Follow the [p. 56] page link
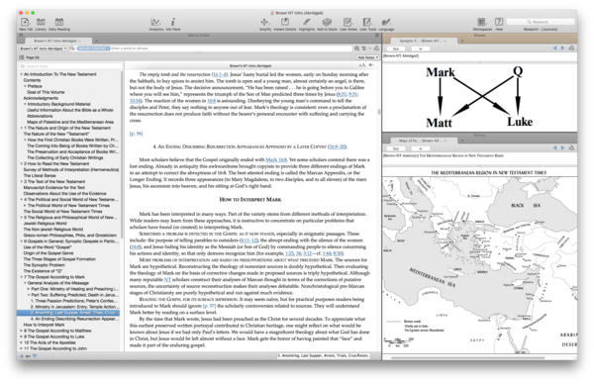The image size is (594, 384). (x=136, y=134)
